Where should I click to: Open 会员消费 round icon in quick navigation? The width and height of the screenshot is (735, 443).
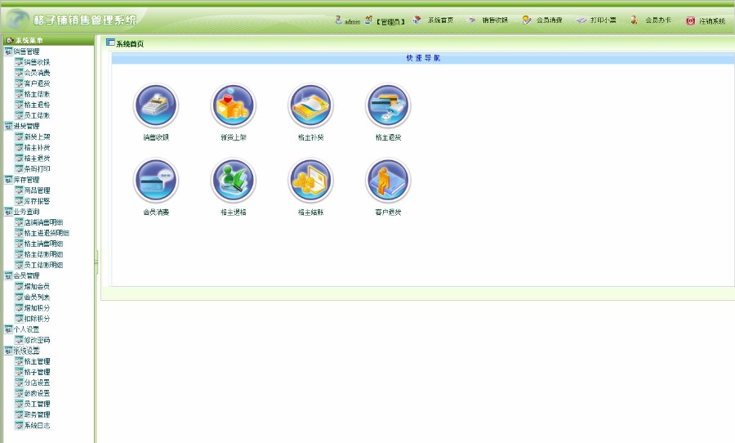pos(156,180)
